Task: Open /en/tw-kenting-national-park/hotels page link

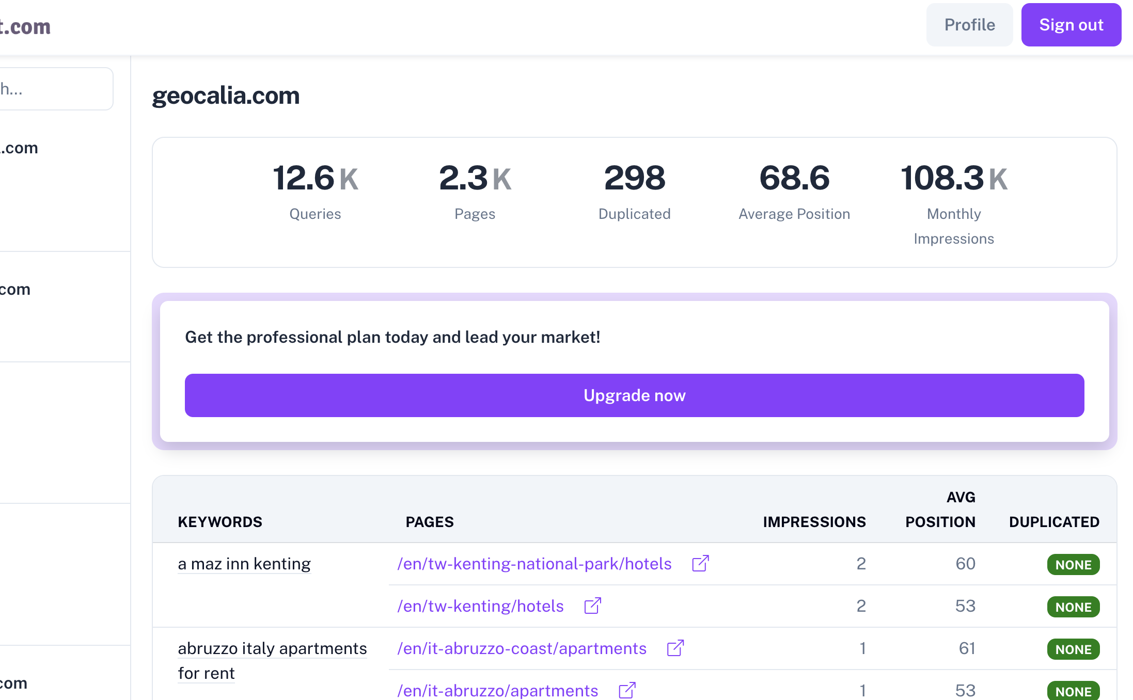Action: (534, 564)
